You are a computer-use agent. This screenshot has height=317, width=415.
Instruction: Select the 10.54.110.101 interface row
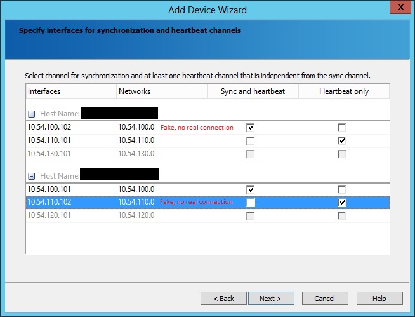coord(208,141)
